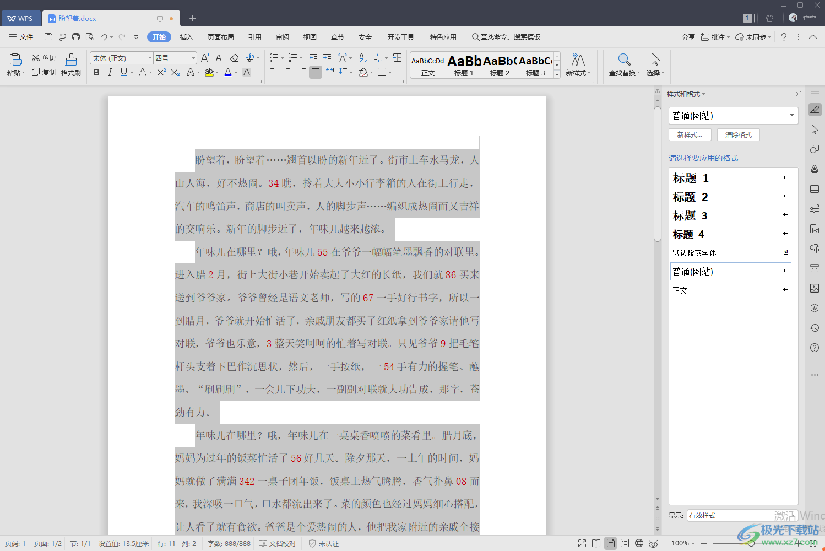Click the decrease indent icon
Screen dimensions: 825x551
(x=313, y=58)
